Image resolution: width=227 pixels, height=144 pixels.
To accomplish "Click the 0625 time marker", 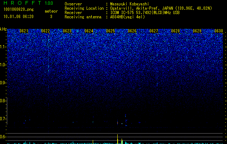I will 110,31.
